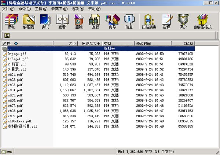Minimize the WinRAR window
220x155 pixels.
tap(206, 3)
